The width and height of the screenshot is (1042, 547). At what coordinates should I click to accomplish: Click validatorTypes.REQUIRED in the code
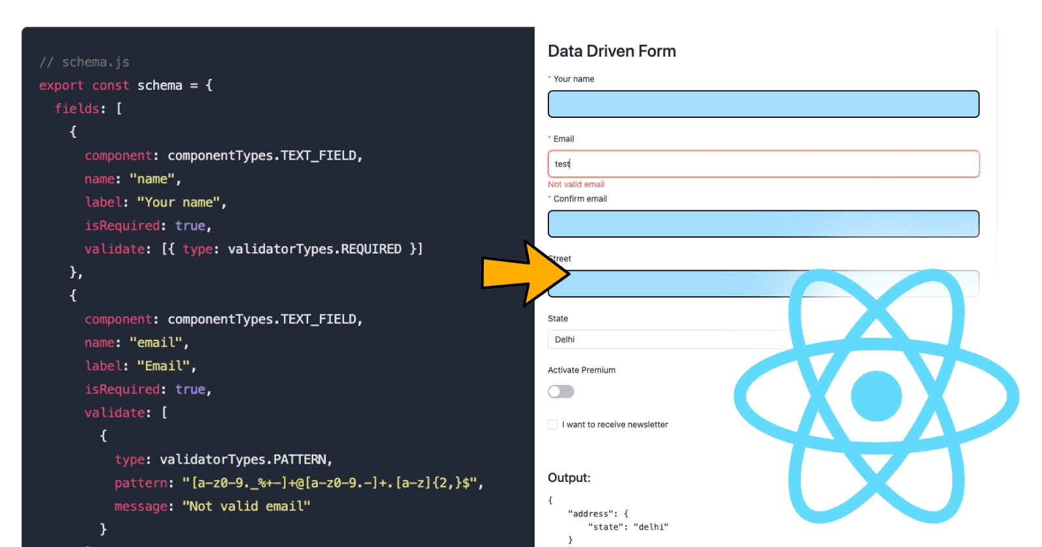(315, 249)
